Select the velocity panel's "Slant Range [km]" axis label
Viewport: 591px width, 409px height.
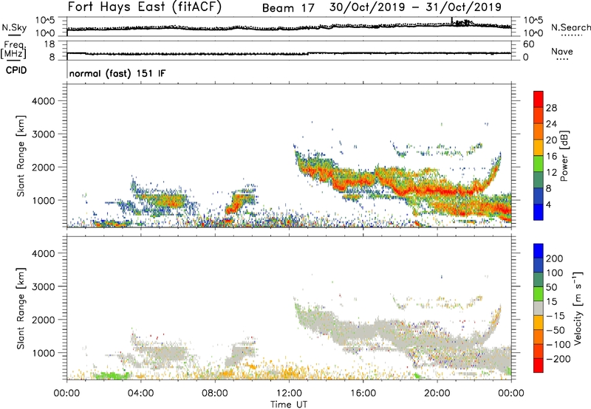[21, 309]
